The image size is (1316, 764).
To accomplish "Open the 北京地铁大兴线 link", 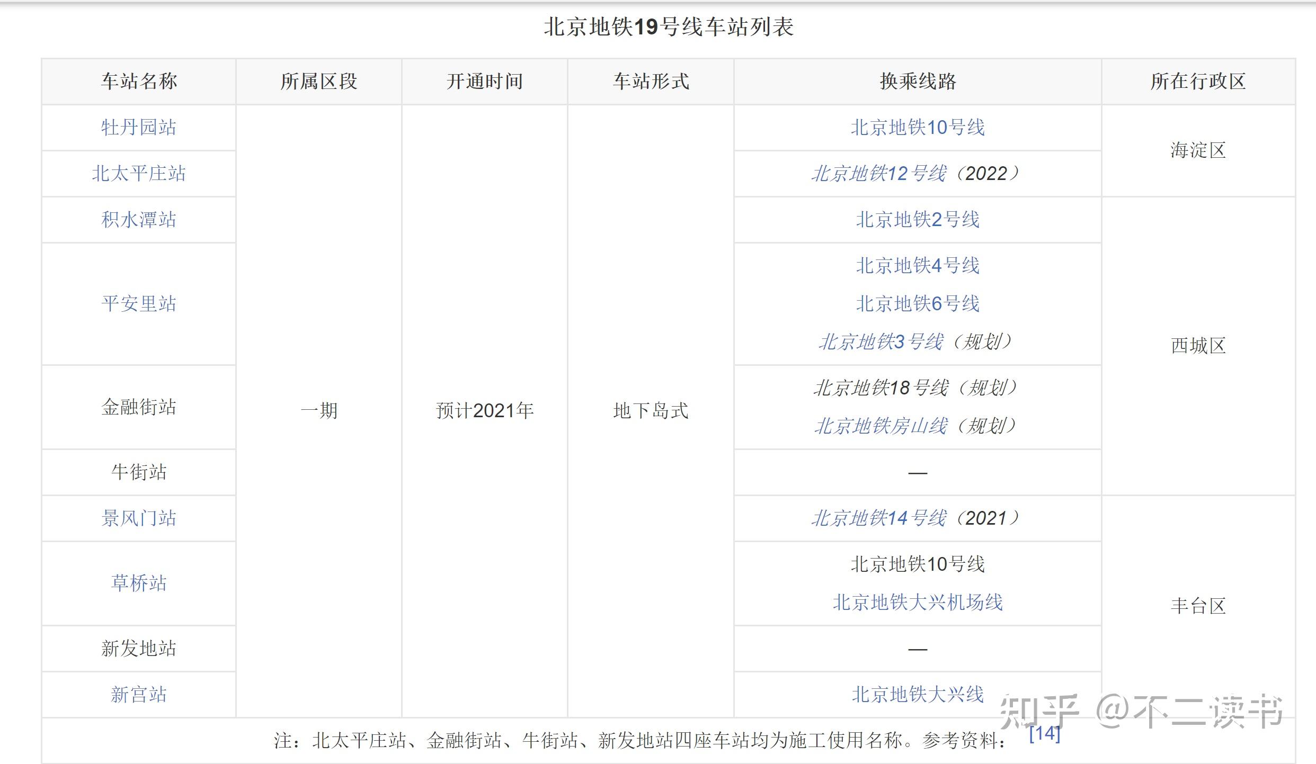I will click(x=917, y=695).
